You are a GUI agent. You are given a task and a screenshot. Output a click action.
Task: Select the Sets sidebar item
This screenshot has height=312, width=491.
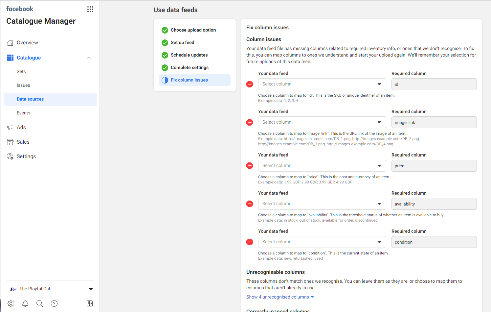point(21,72)
